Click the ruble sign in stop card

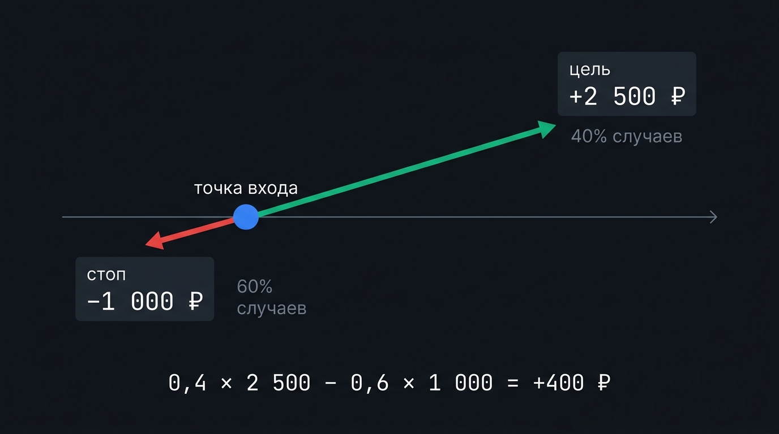195,301
